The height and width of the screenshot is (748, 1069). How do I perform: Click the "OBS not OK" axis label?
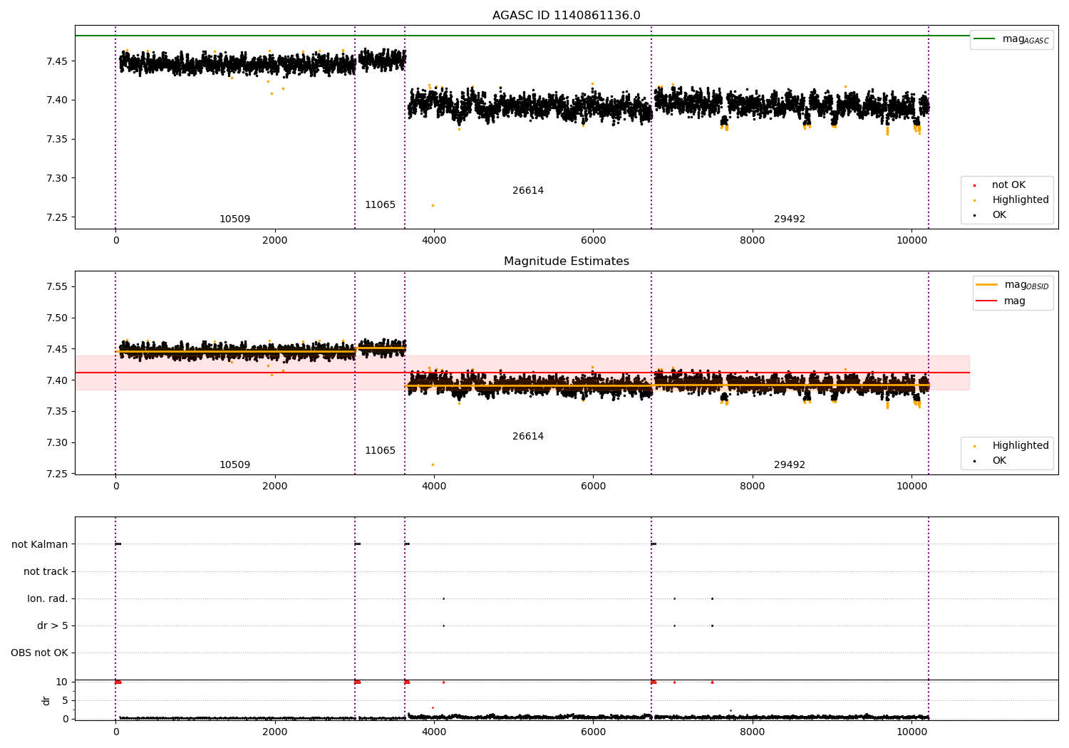click(x=39, y=653)
